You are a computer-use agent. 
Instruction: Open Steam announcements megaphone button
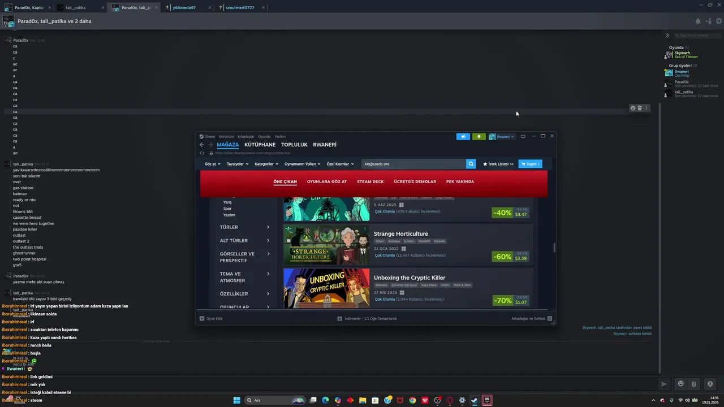[463, 136]
